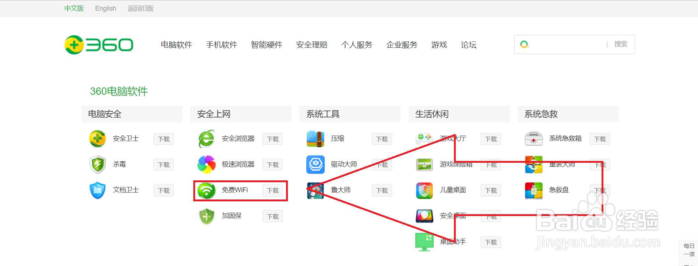Download 安全卫士
Viewport: 698px width, 266px height.
click(x=163, y=139)
